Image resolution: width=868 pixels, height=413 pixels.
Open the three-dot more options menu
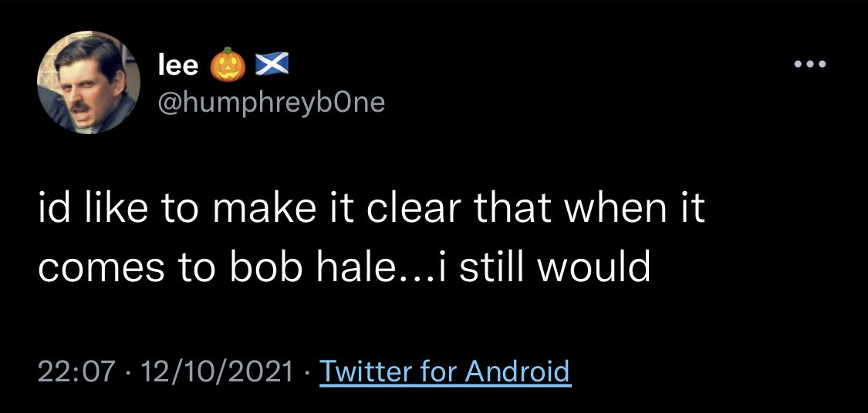(810, 65)
